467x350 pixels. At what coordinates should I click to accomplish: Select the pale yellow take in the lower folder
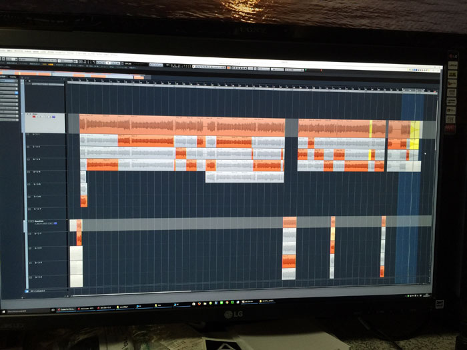[x=332, y=233]
